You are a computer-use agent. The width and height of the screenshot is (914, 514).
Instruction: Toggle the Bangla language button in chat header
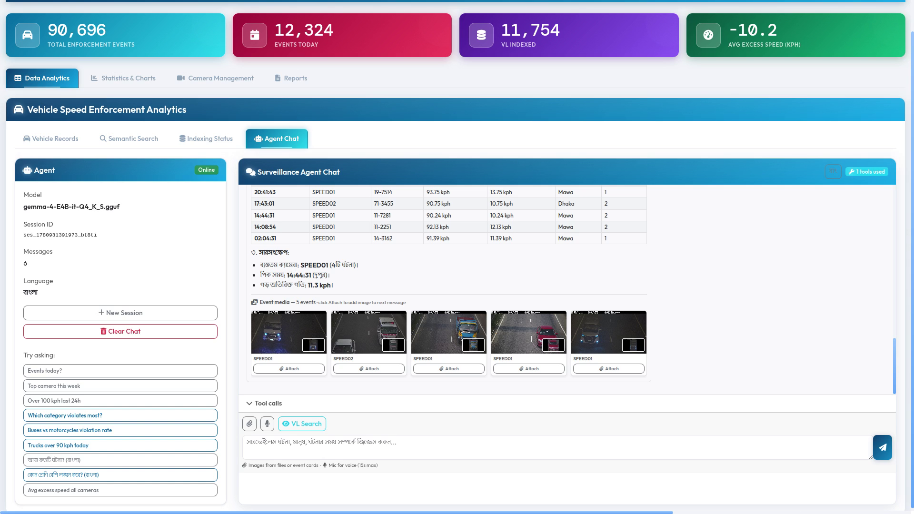pyautogui.click(x=833, y=172)
